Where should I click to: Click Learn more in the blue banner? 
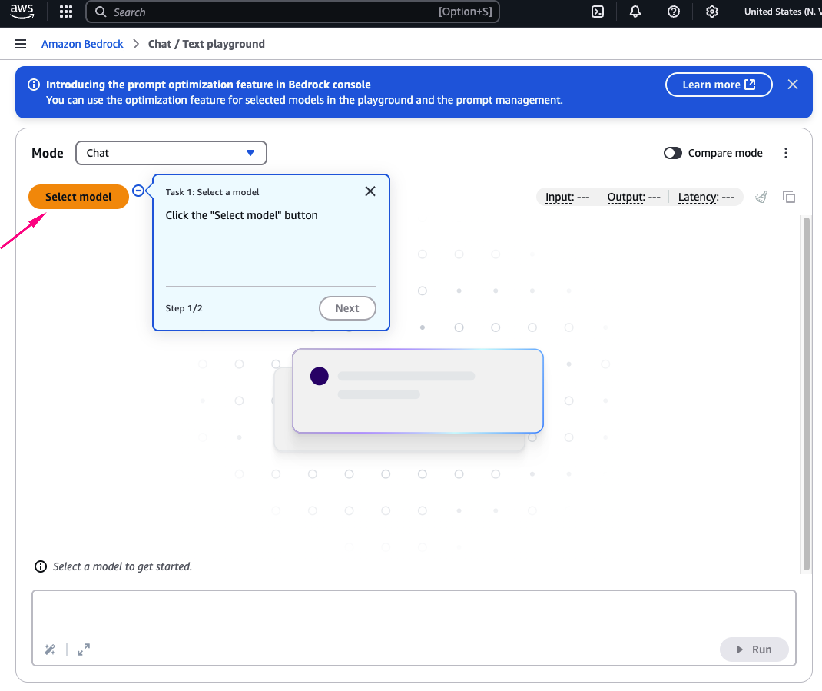(x=718, y=85)
